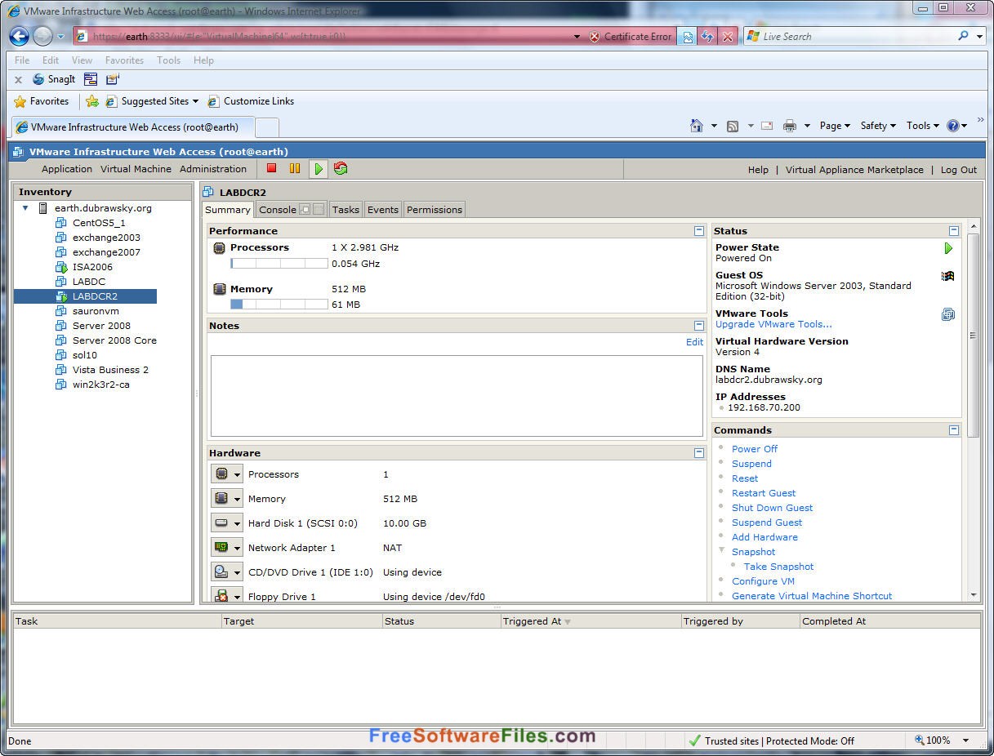The width and height of the screenshot is (994, 756).
Task: Click the Add to Favorites star icon
Action: (x=92, y=101)
